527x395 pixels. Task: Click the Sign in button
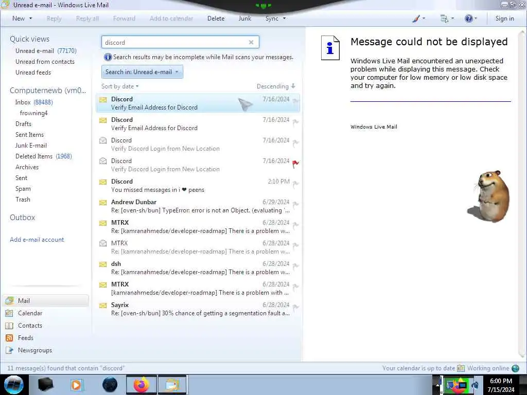[504, 19]
